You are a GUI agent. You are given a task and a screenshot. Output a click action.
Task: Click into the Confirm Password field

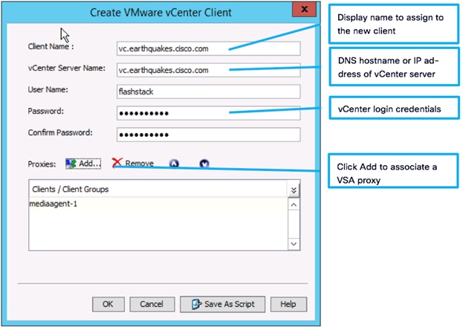pyautogui.click(x=209, y=135)
